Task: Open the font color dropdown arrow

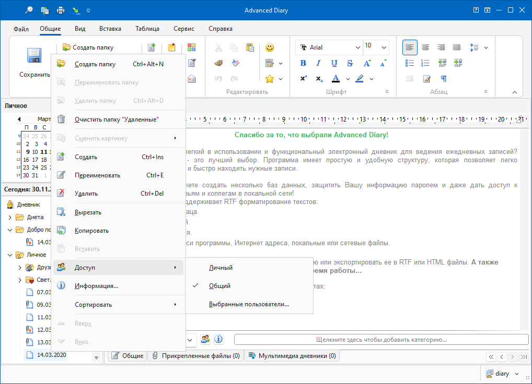Action: coord(348,79)
